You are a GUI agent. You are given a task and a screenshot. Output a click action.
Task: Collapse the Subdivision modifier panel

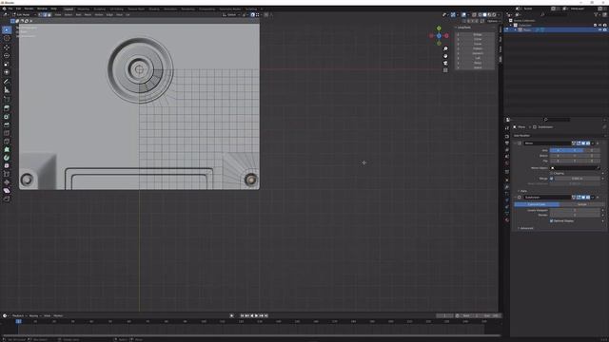pyautogui.click(x=516, y=197)
